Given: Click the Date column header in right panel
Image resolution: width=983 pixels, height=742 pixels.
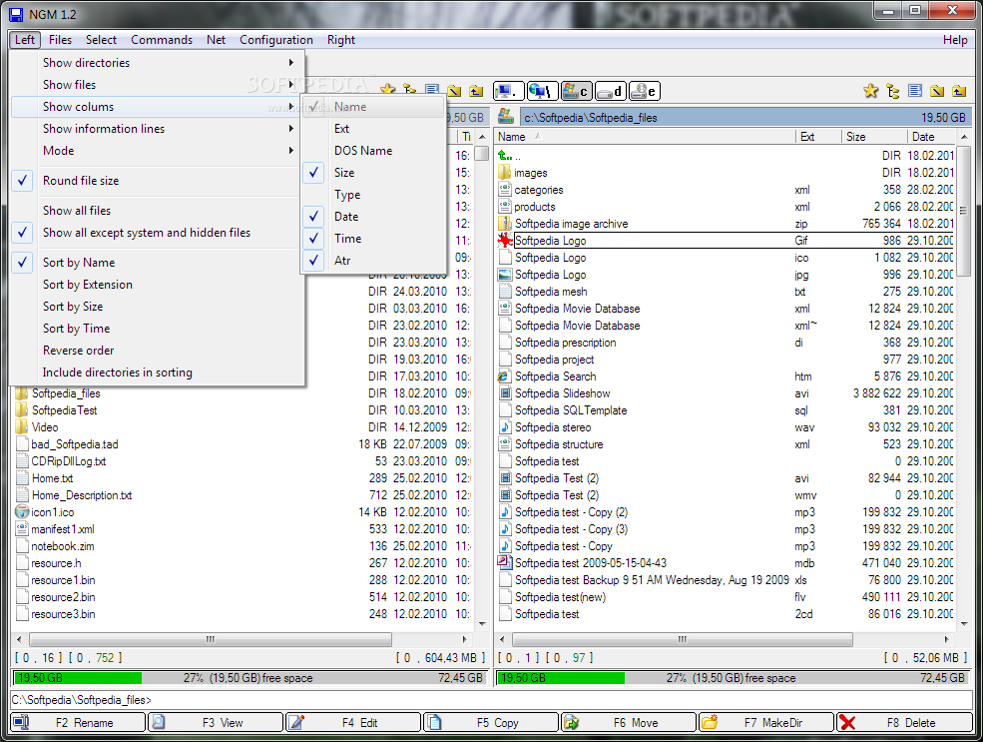Looking at the screenshot, I should tap(932, 137).
